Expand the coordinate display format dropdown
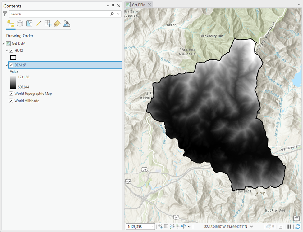 [x=251, y=227]
